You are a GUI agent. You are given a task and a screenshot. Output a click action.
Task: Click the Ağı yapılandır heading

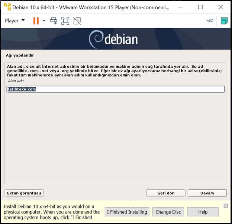pyautogui.click(x=20, y=55)
